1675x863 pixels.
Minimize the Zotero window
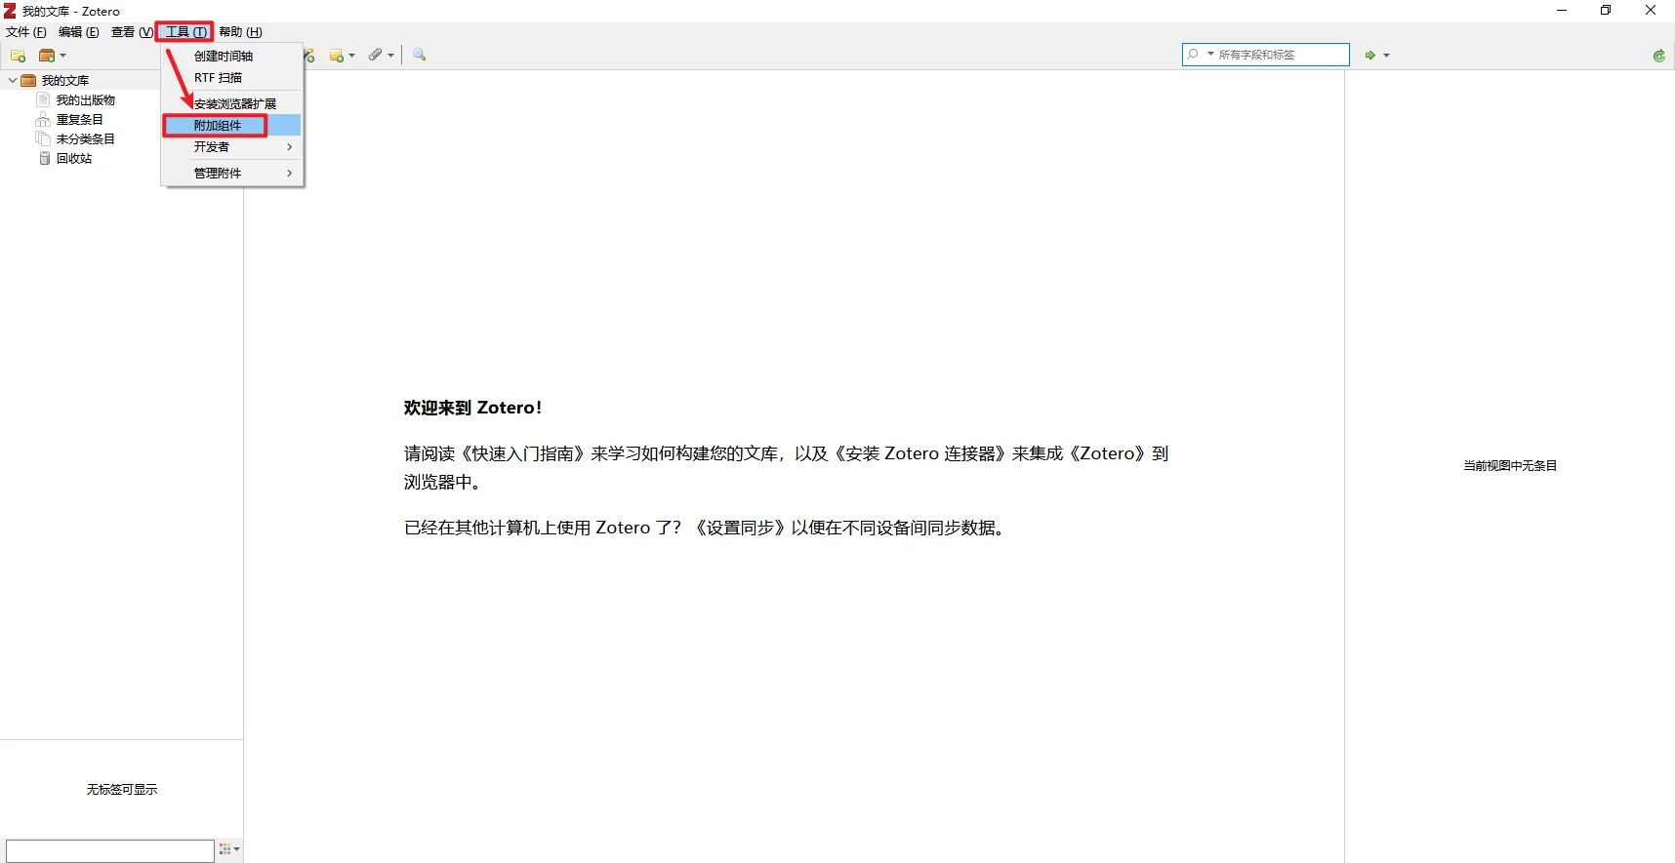[x=1562, y=11]
